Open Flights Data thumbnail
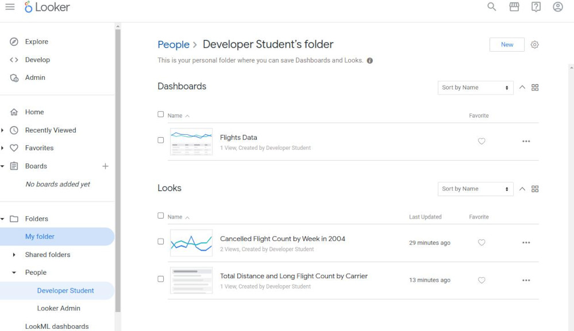The width and height of the screenshot is (574, 331). click(x=191, y=141)
